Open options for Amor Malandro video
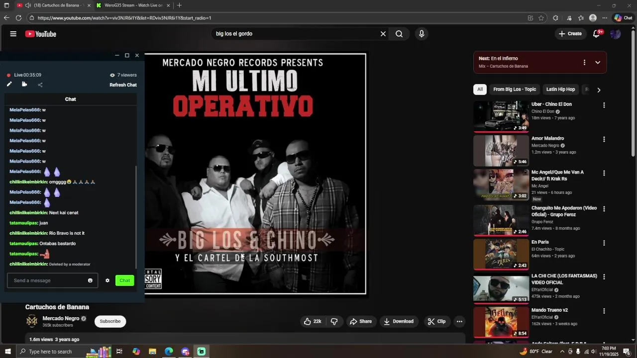Image resolution: width=637 pixels, height=358 pixels. click(604, 139)
